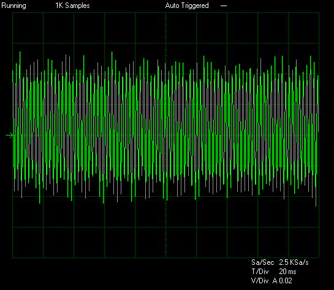
Task: Click the trigger slope dash indicator
Action: tap(224, 6)
